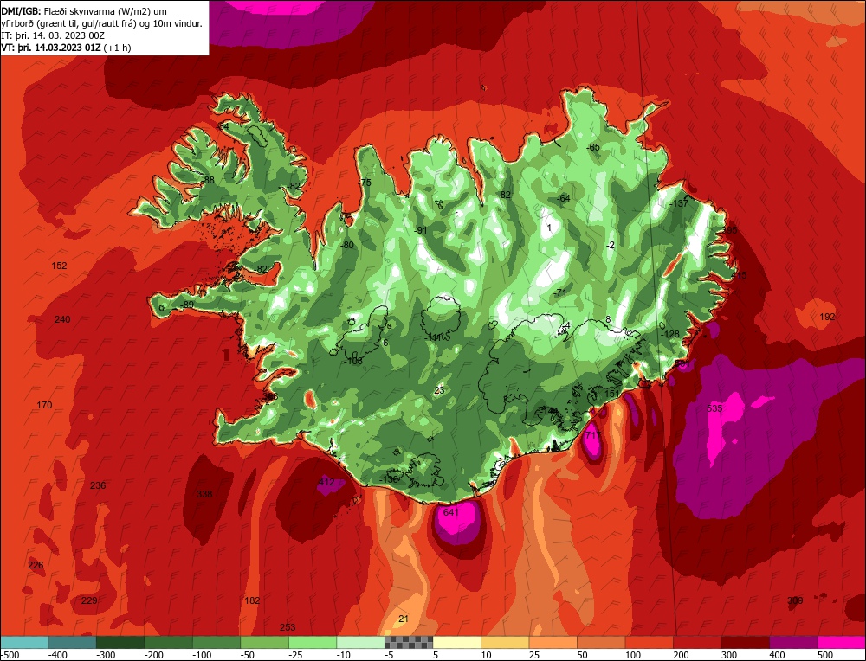Click the 240 flux value
866x661 pixels.
[x=62, y=319]
